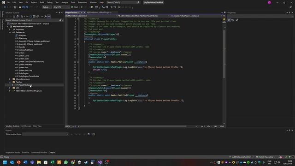Open the Windows Start menu
The width and height of the screenshot is (295, 166).
click(x=5, y=162)
